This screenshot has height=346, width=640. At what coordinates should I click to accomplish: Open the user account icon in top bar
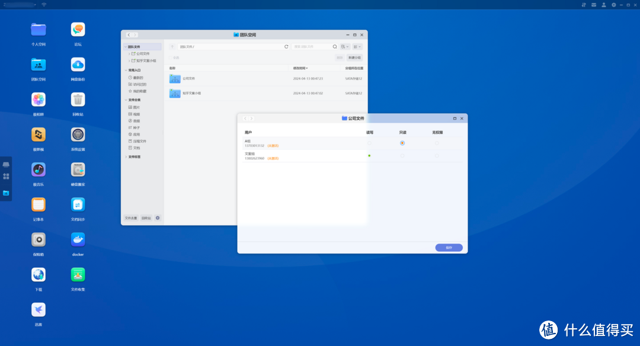pos(604,5)
